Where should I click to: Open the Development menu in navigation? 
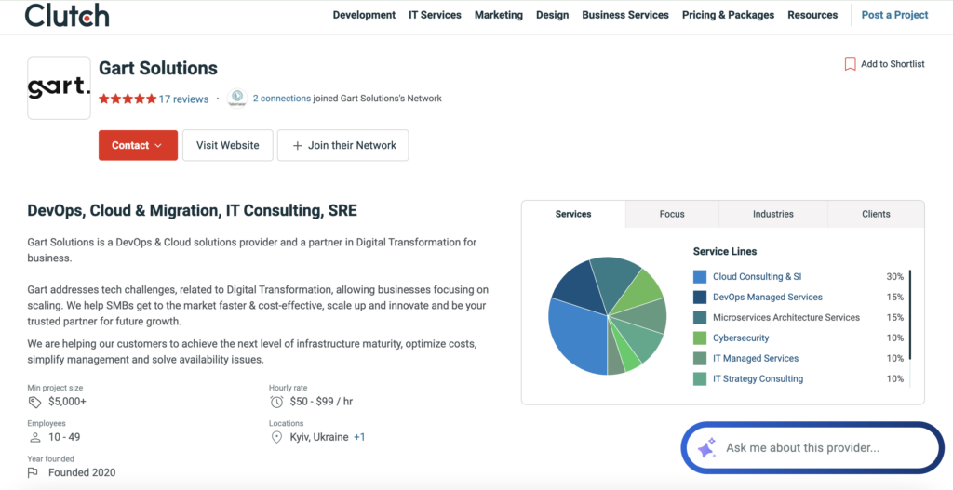pyautogui.click(x=364, y=15)
